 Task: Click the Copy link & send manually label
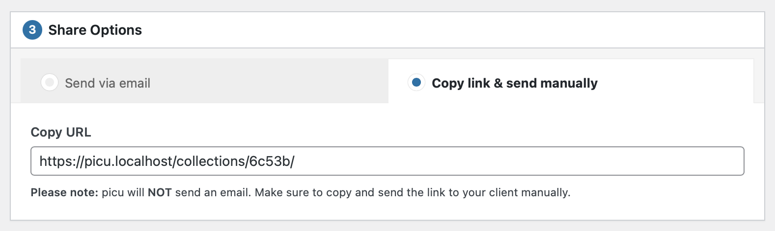click(x=514, y=83)
